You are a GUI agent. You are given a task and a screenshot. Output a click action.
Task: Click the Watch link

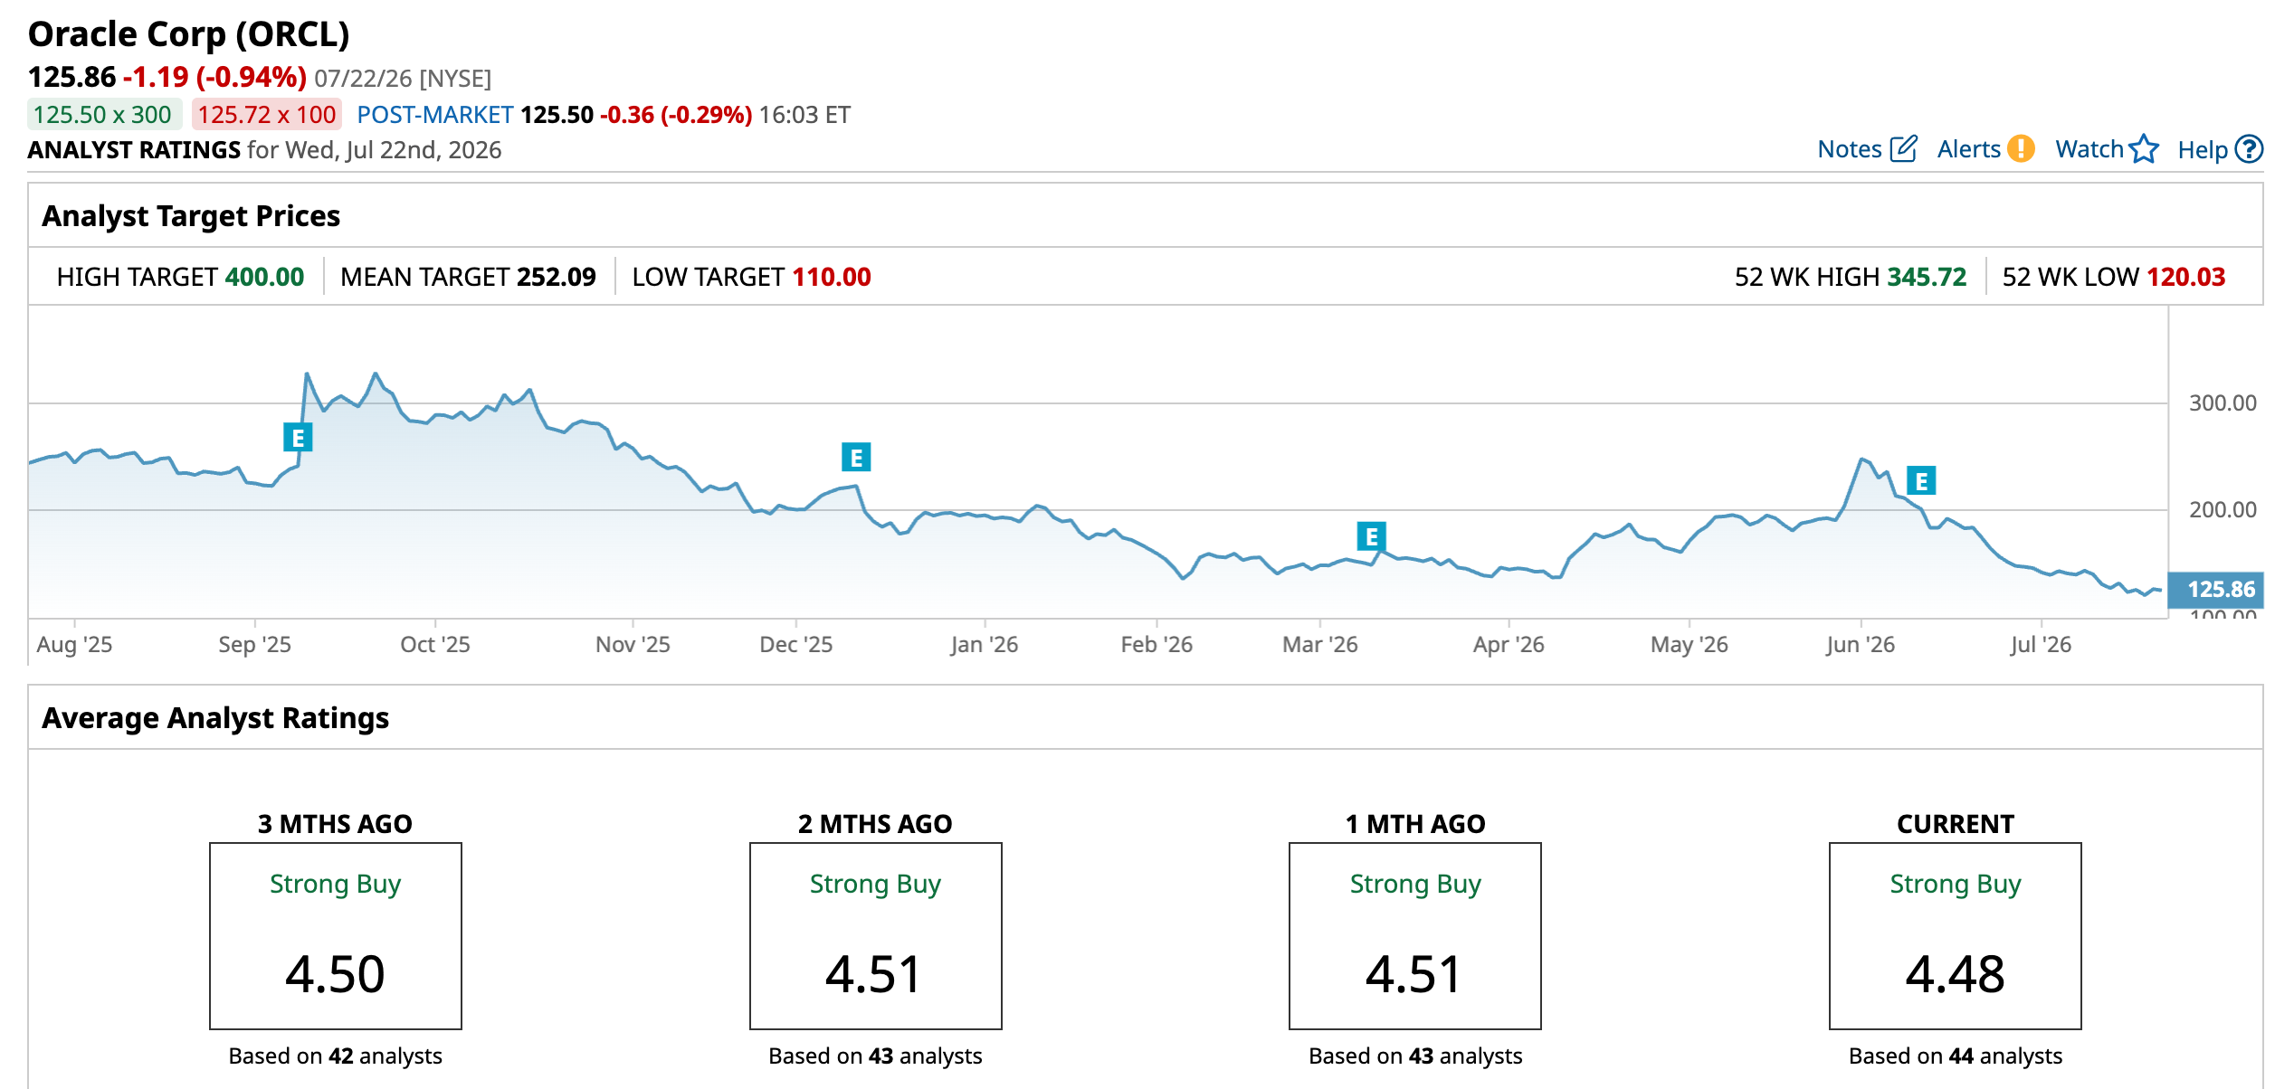[x=2089, y=149]
